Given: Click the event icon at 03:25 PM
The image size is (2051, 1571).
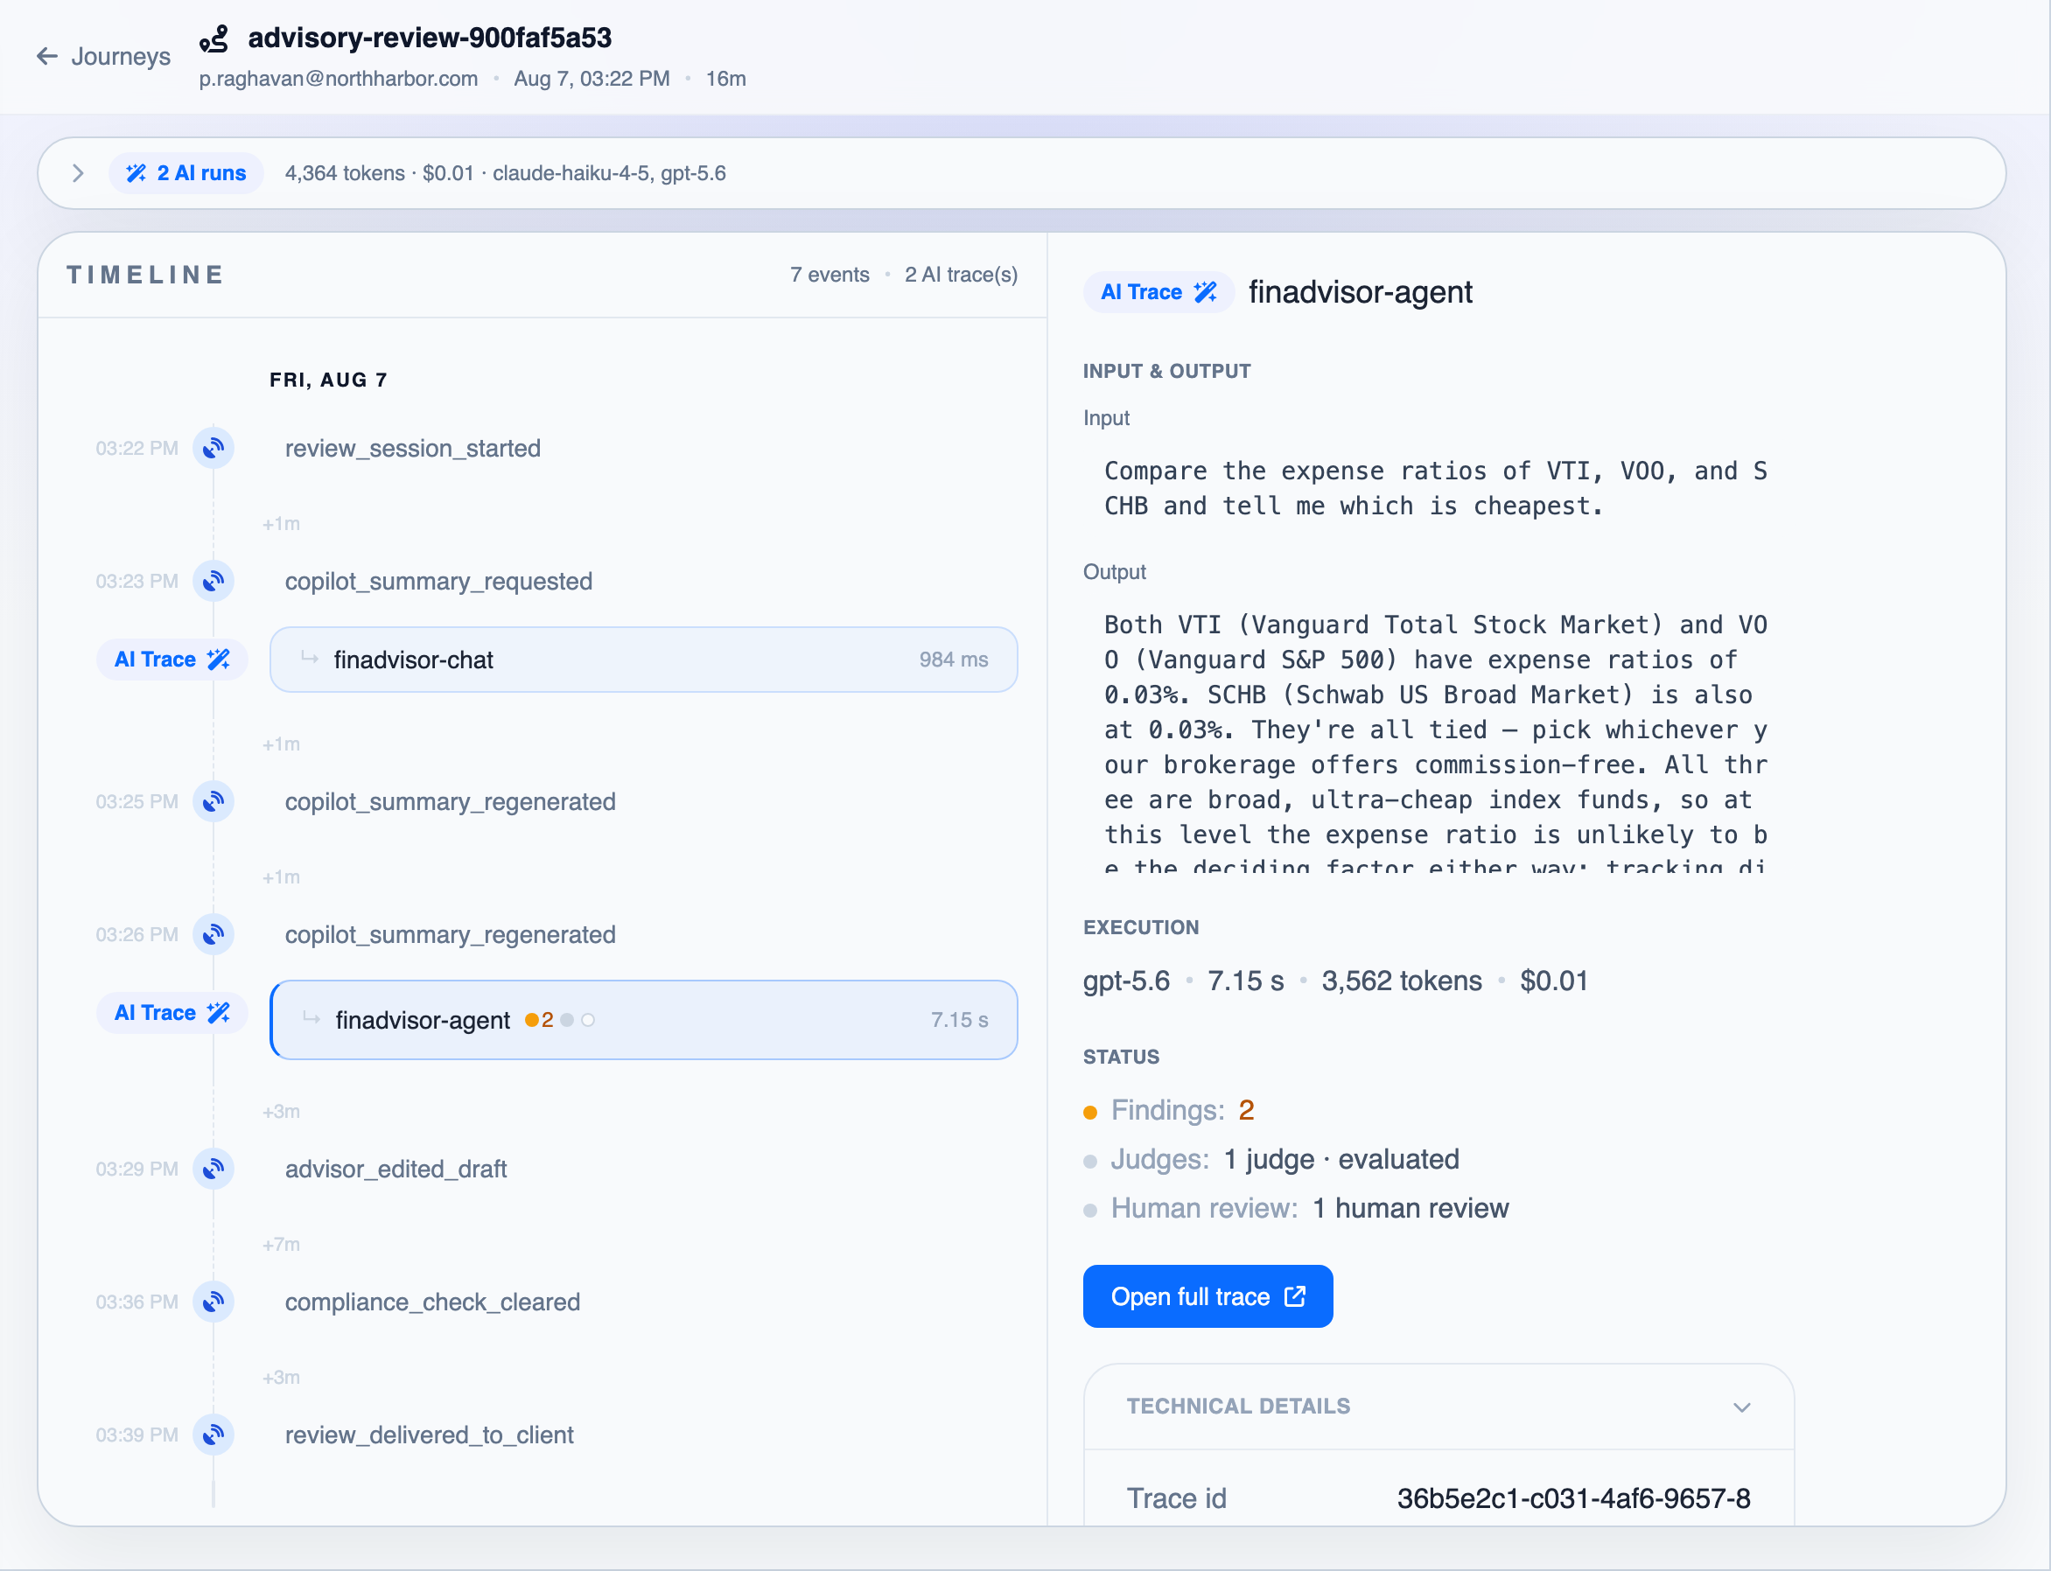Looking at the screenshot, I should (x=213, y=801).
